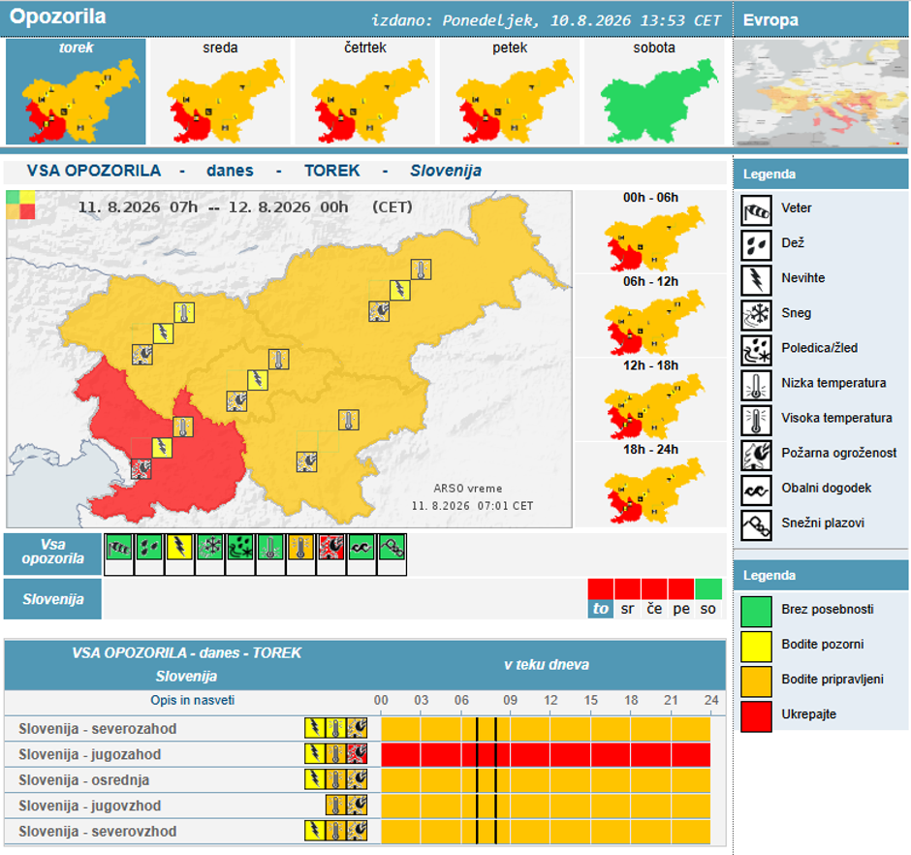Click the green Brez posebnosti swatch
The image size is (911, 855).
[756, 612]
